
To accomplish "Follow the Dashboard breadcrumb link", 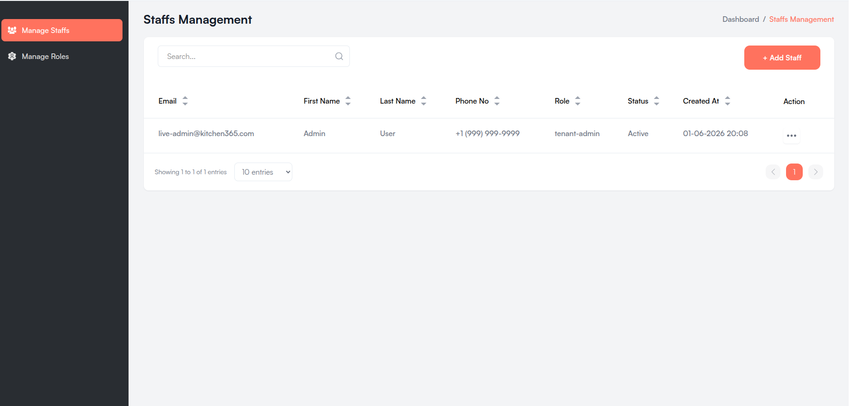I will tap(741, 20).
